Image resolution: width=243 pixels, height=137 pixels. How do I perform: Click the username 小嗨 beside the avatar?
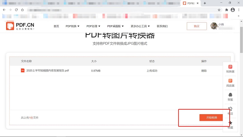click(221, 24)
